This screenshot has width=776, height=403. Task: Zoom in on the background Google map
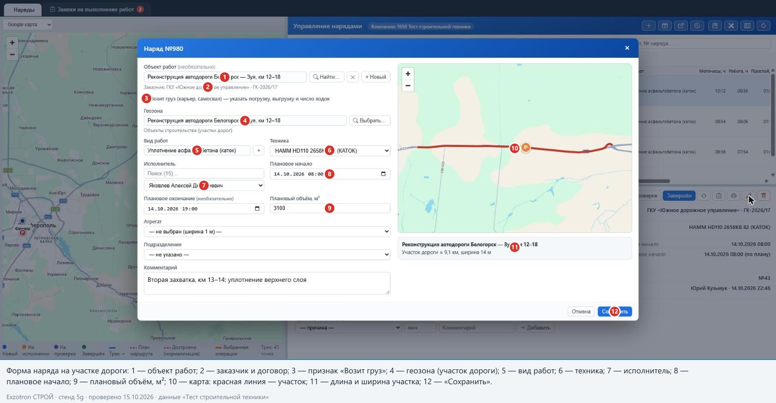point(12,43)
